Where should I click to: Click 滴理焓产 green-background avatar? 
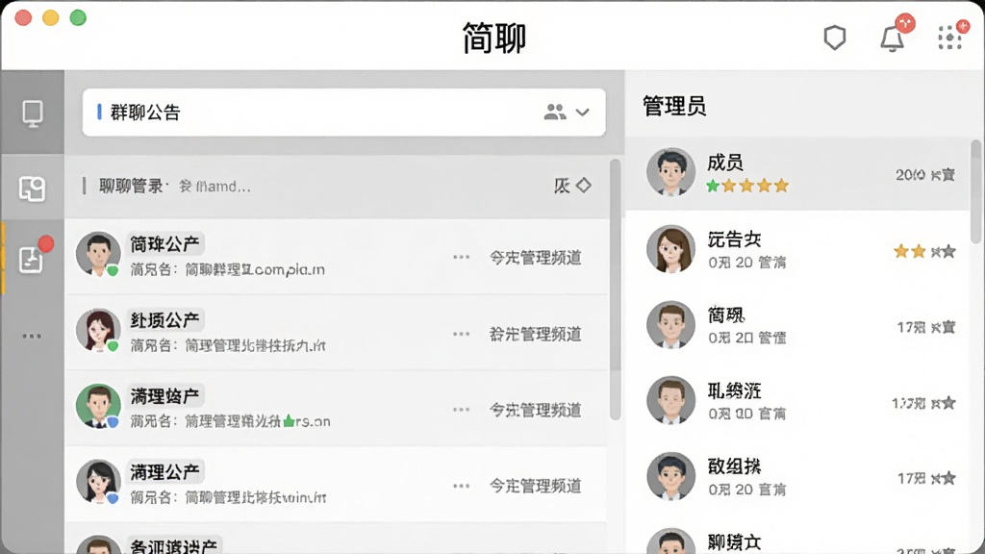(x=98, y=407)
